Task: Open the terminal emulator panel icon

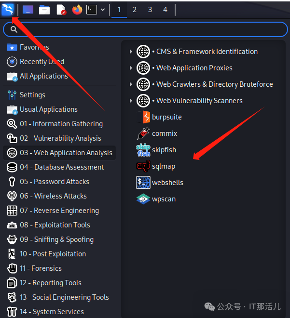Action: click(x=92, y=10)
